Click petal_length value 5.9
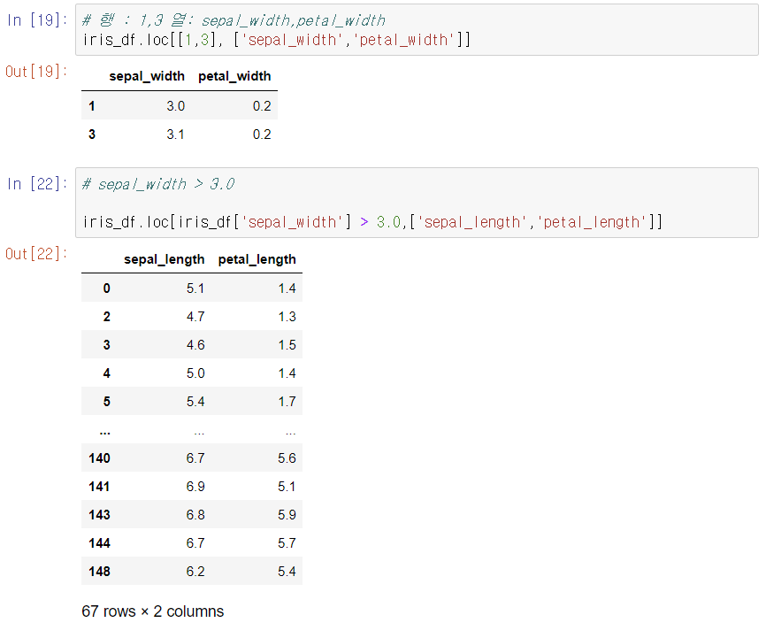This screenshot has width=766, height=638. click(x=287, y=515)
